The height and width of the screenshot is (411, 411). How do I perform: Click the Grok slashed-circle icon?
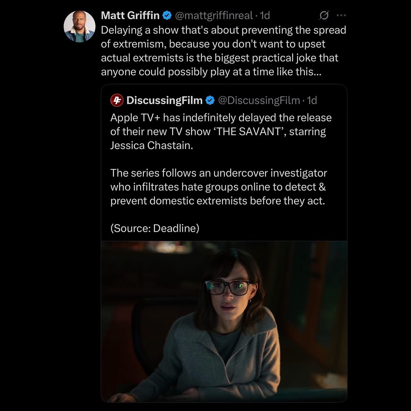pyautogui.click(x=324, y=15)
